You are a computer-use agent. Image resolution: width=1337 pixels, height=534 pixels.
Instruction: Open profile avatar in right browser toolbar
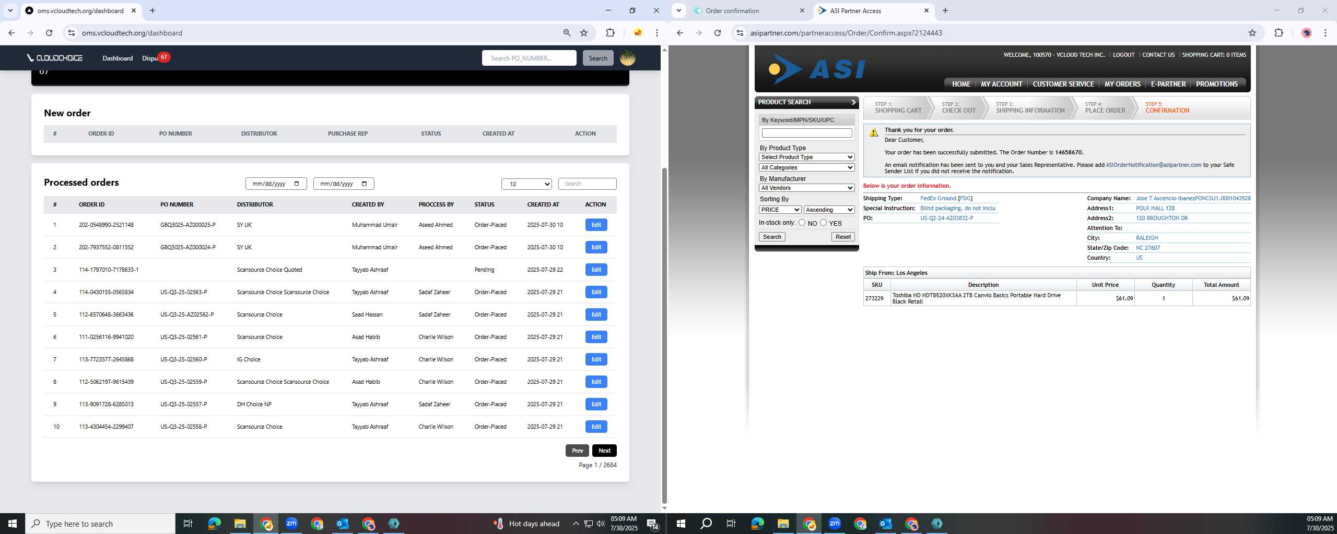1307,33
